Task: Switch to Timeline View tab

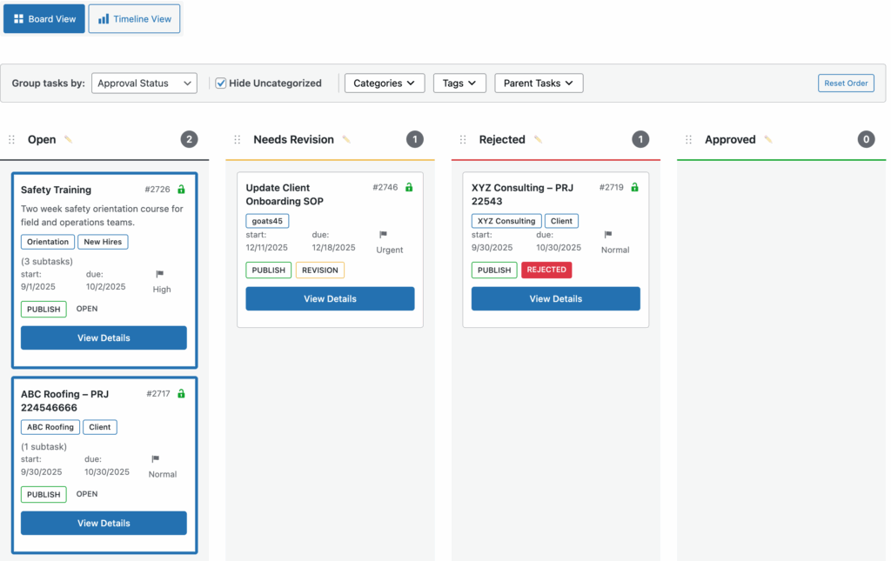Action: click(x=134, y=19)
